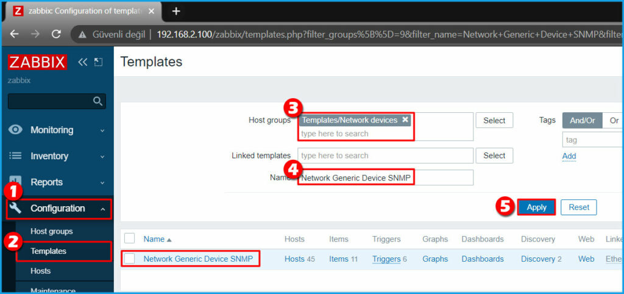The height and width of the screenshot is (294, 624).
Task: Open Dashboards link in template row
Action: point(483,259)
